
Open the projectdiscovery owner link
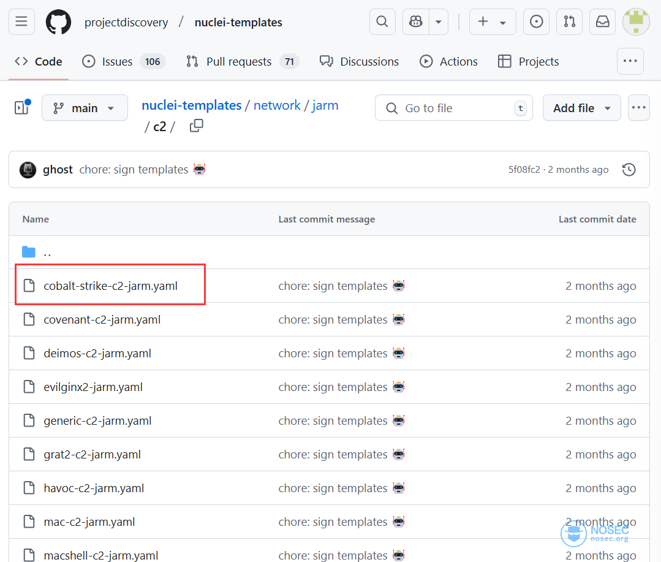pyautogui.click(x=126, y=22)
